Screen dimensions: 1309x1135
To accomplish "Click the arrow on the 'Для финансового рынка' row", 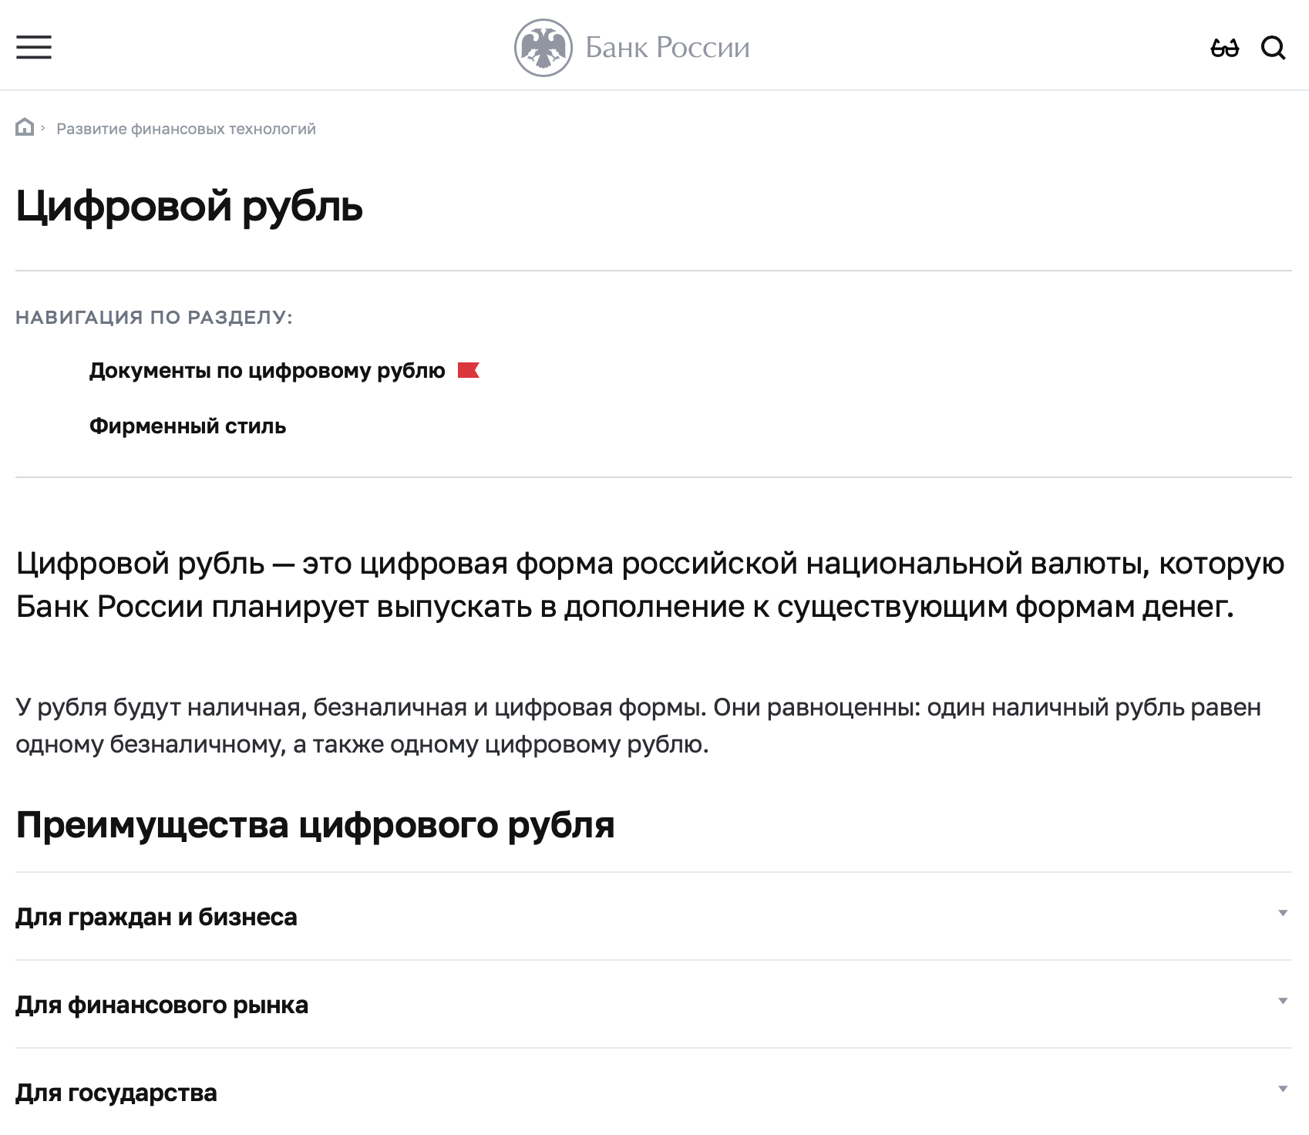I will pyautogui.click(x=1283, y=1002).
